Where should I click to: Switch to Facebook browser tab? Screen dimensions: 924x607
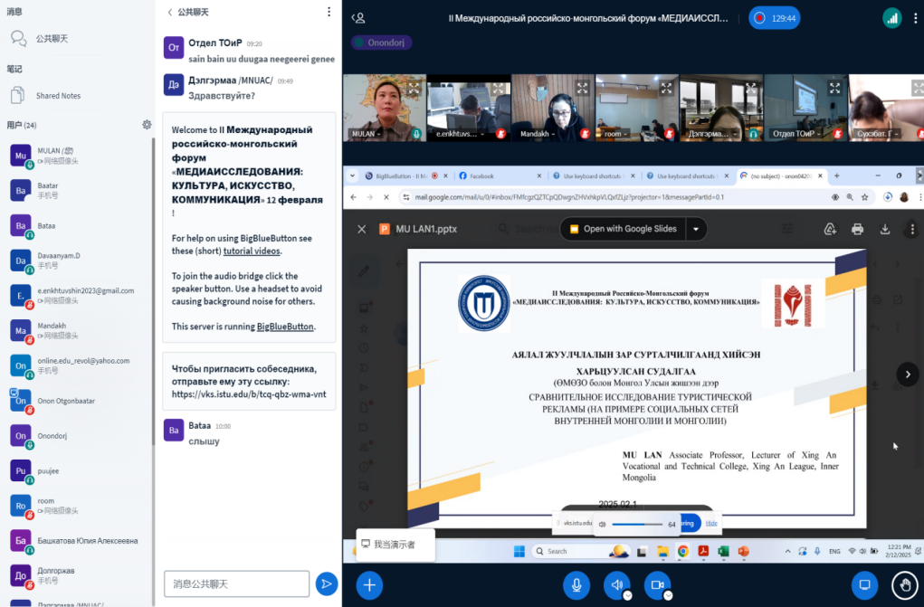tap(500, 175)
